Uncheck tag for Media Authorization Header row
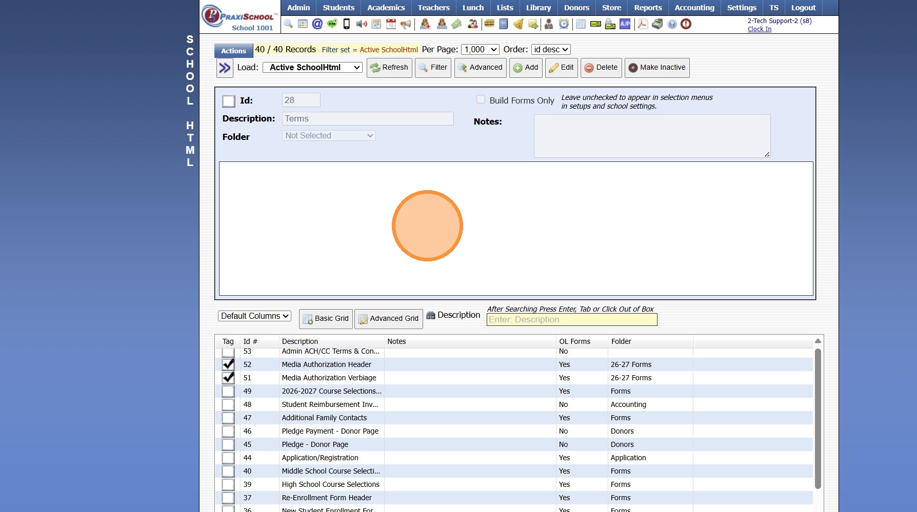Viewport: 917px width, 512px height. [228, 364]
